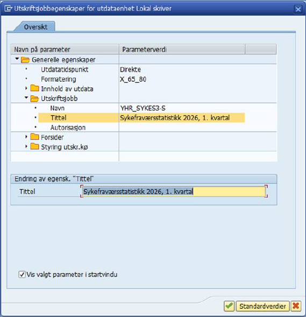This screenshot has height=317, width=306.
Task: Expand the Styring utskr.kø node
Action: tap(26, 146)
